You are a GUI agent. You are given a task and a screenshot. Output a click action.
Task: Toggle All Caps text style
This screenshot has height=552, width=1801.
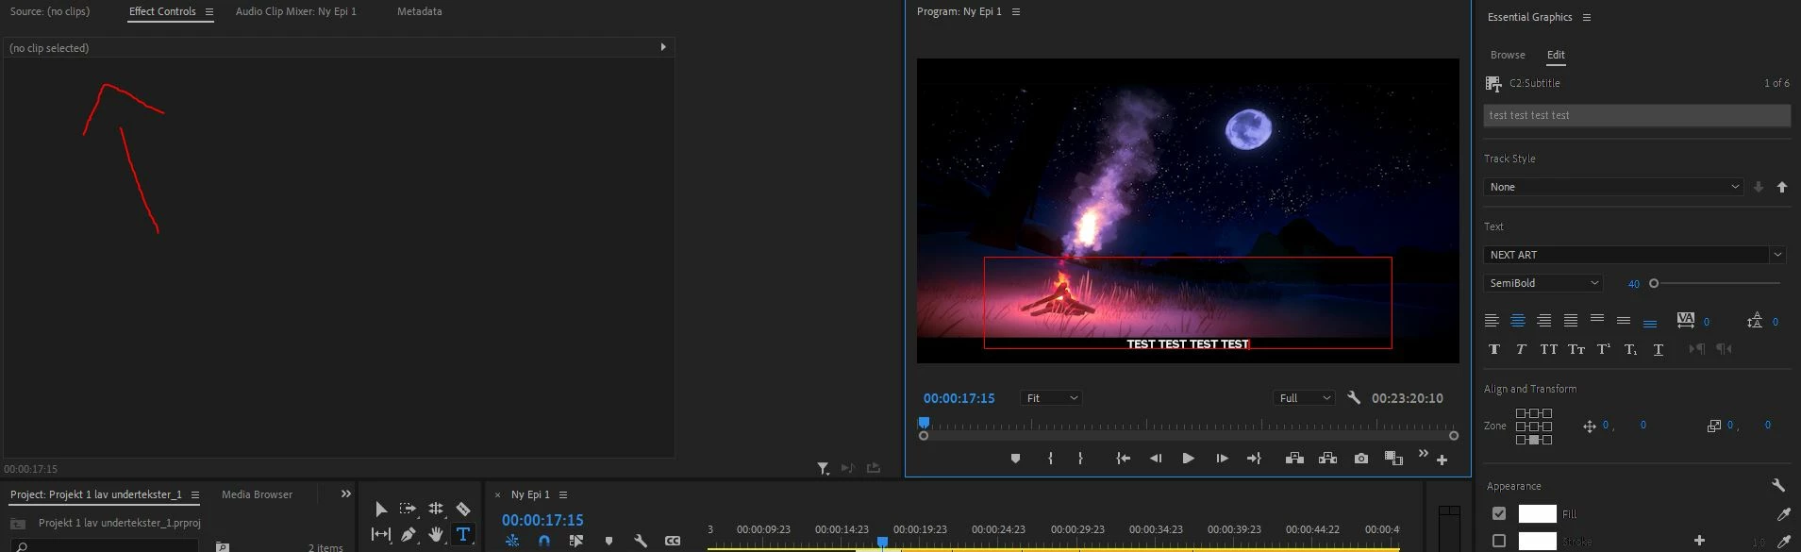[1549, 349]
